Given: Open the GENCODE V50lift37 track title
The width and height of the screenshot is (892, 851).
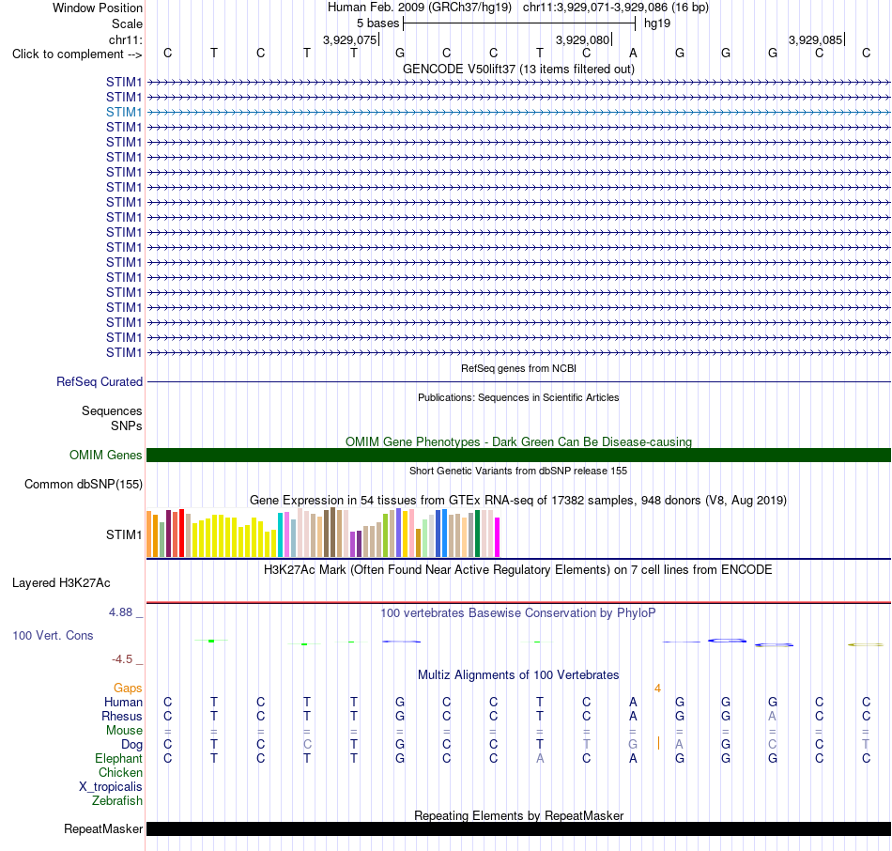Looking at the screenshot, I should point(518,69).
